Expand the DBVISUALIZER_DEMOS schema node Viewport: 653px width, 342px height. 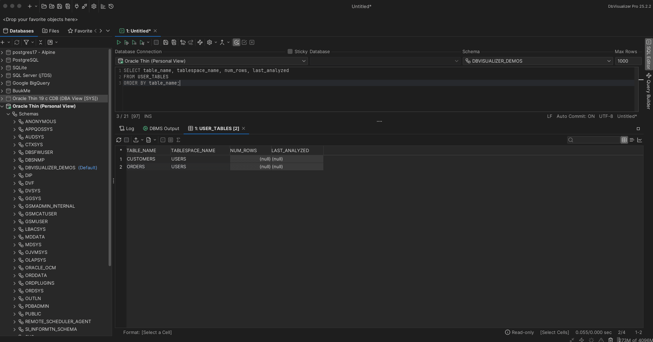pos(15,168)
